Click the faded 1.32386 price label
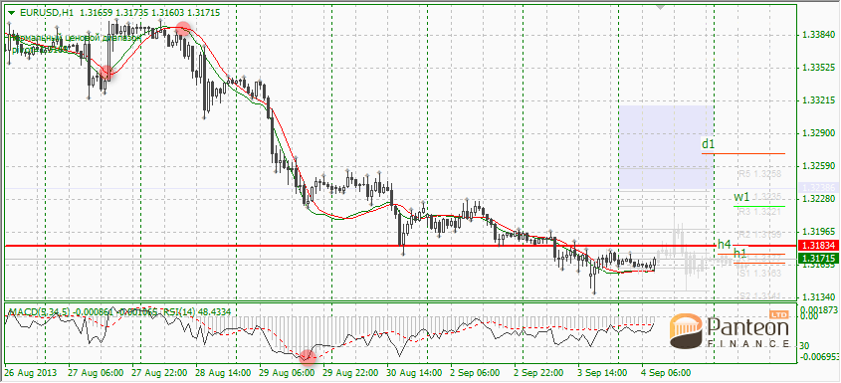The width and height of the screenshot is (841, 383). coord(818,187)
